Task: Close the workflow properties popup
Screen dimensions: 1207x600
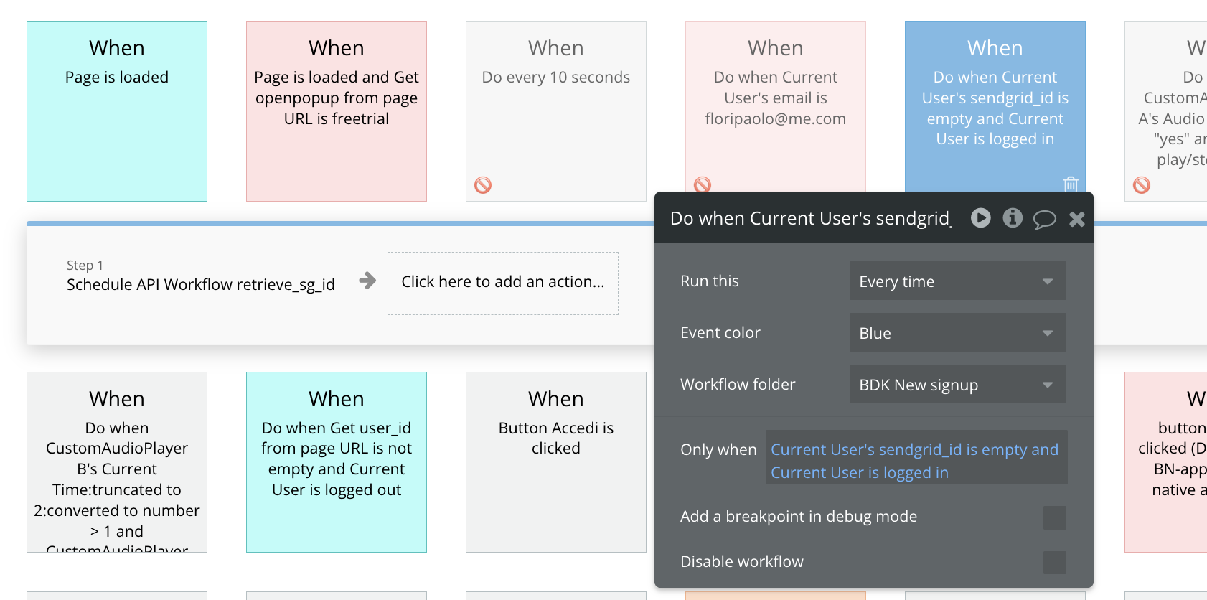Action: [1076, 219]
